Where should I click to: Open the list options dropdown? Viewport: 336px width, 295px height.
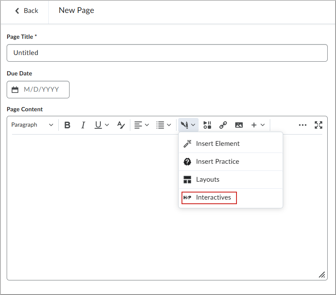pos(164,125)
